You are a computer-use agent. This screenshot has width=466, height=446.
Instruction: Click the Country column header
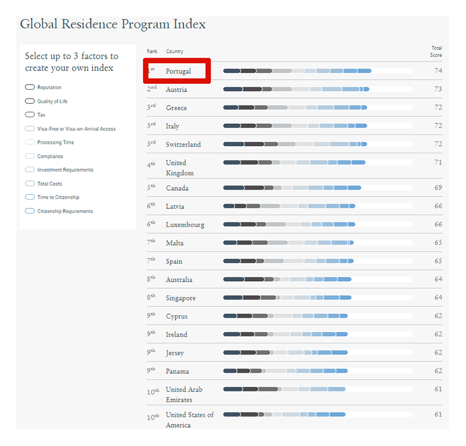(174, 52)
